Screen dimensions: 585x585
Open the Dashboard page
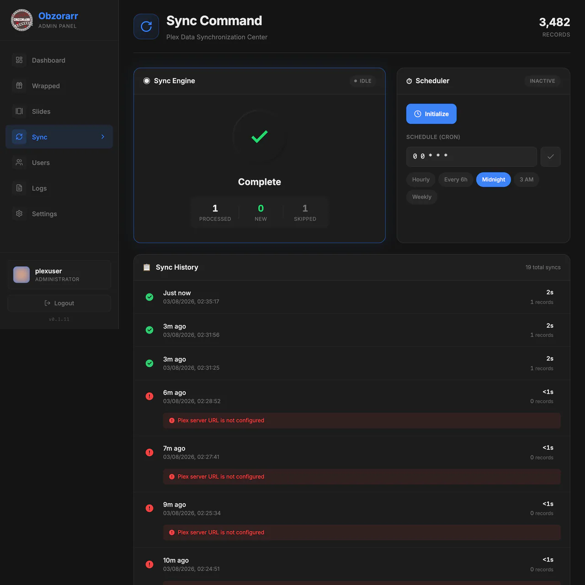[59, 60]
